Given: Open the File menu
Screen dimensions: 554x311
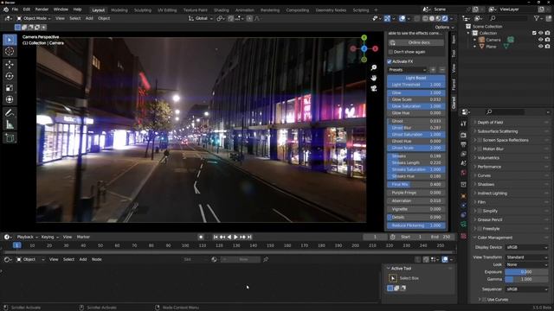Looking at the screenshot, I should (x=15, y=10).
